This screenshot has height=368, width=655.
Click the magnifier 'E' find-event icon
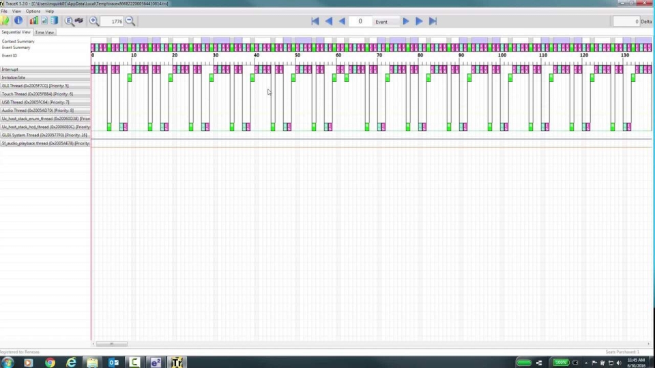pyautogui.click(x=69, y=21)
